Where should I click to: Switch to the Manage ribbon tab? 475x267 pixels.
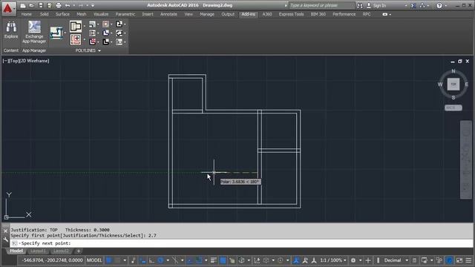(x=207, y=14)
